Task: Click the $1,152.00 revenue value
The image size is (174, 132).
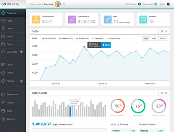Action: pos(86,22)
